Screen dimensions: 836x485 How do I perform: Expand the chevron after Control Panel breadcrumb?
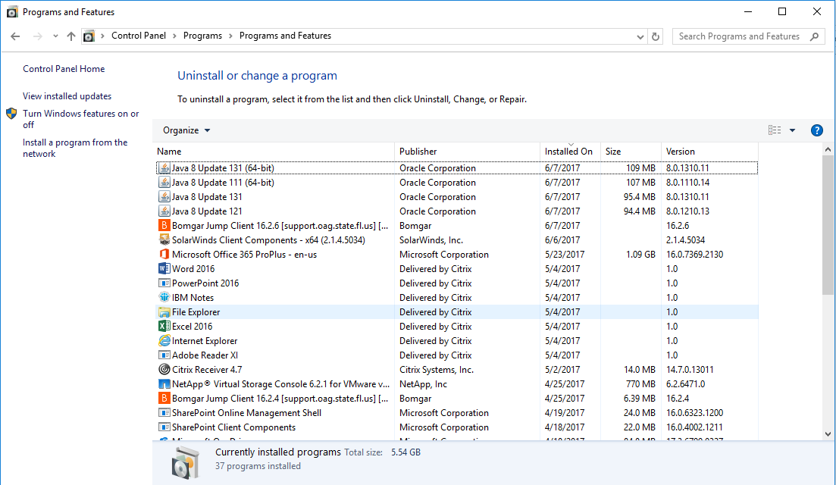point(174,36)
